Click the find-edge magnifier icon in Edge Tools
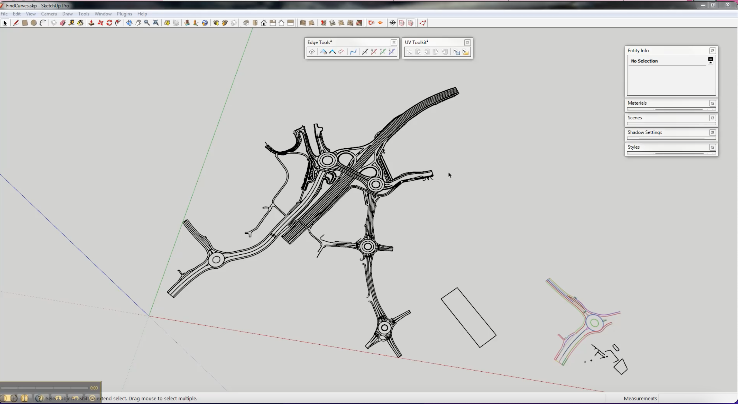This screenshot has width=738, height=404. [x=324, y=52]
